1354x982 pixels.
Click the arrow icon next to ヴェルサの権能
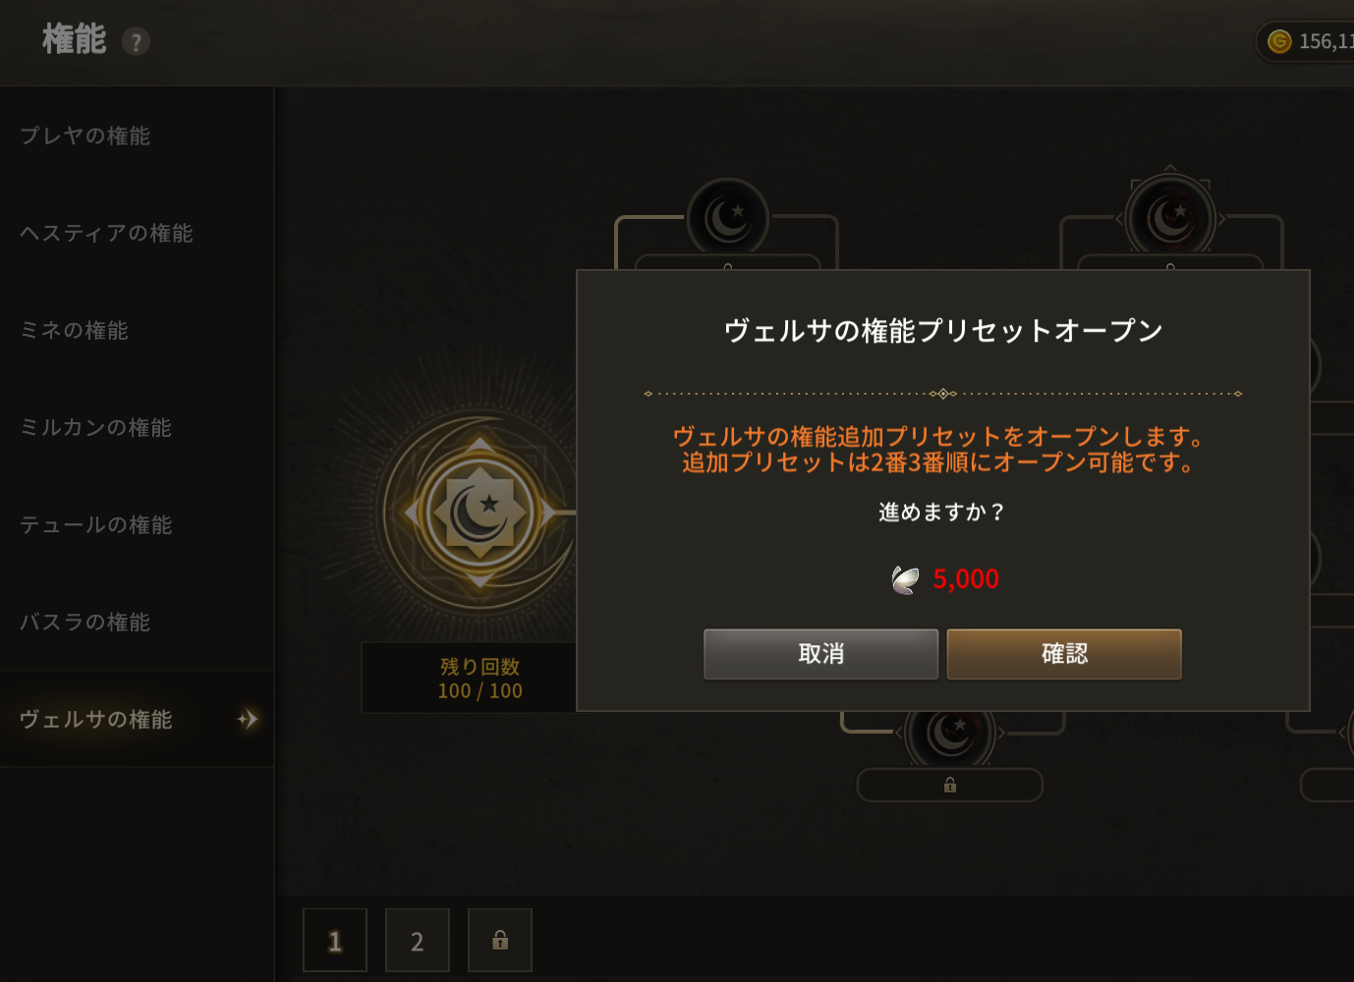pyautogui.click(x=249, y=719)
